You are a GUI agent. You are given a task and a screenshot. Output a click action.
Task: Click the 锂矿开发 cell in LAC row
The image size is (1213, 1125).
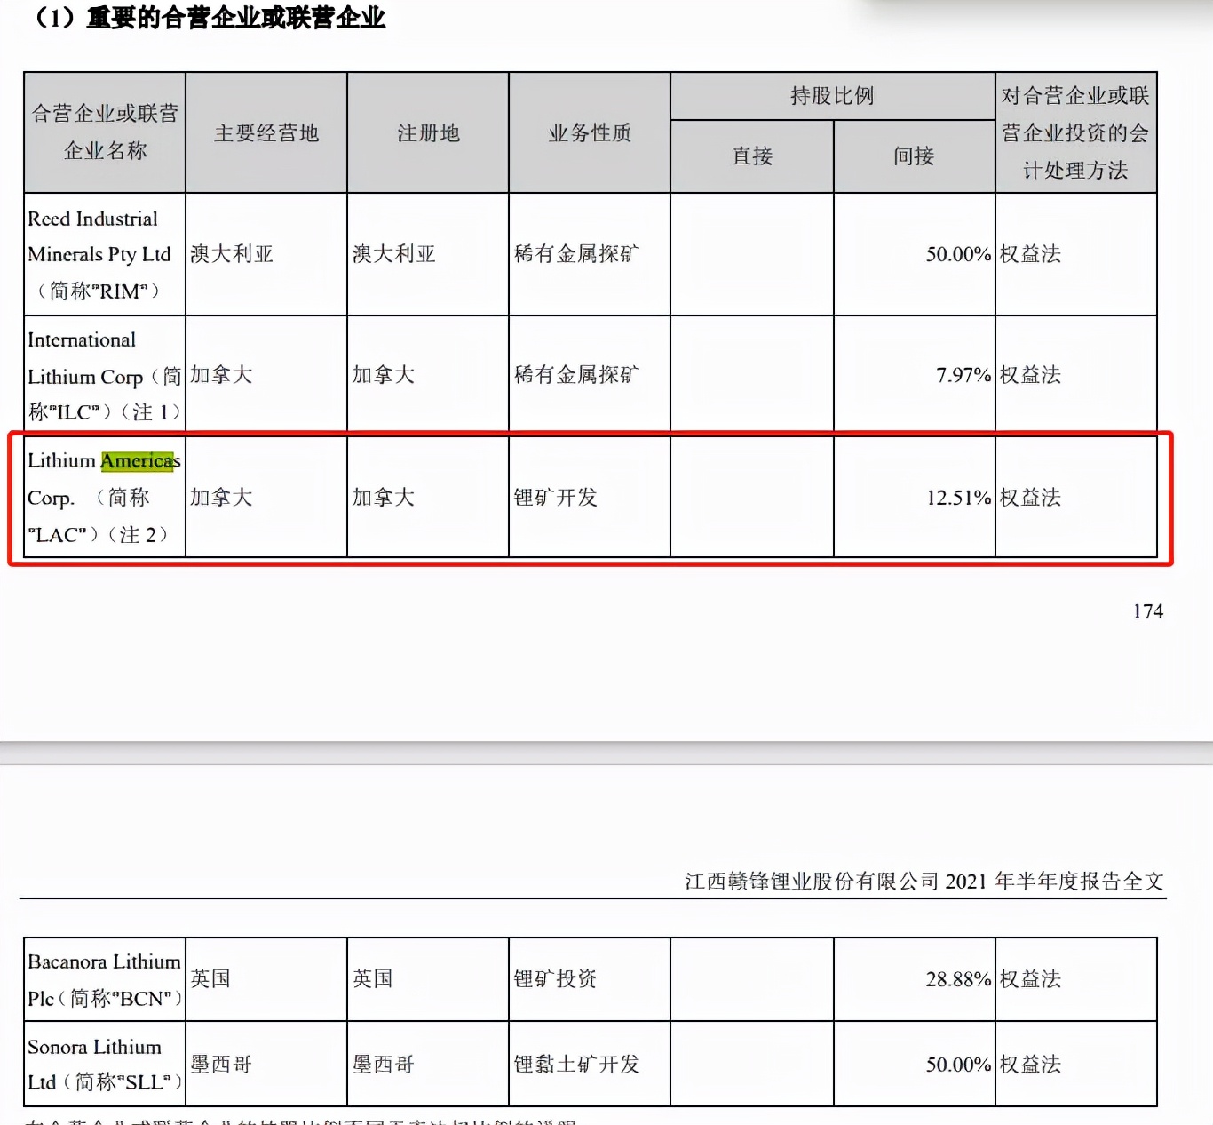point(555,498)
